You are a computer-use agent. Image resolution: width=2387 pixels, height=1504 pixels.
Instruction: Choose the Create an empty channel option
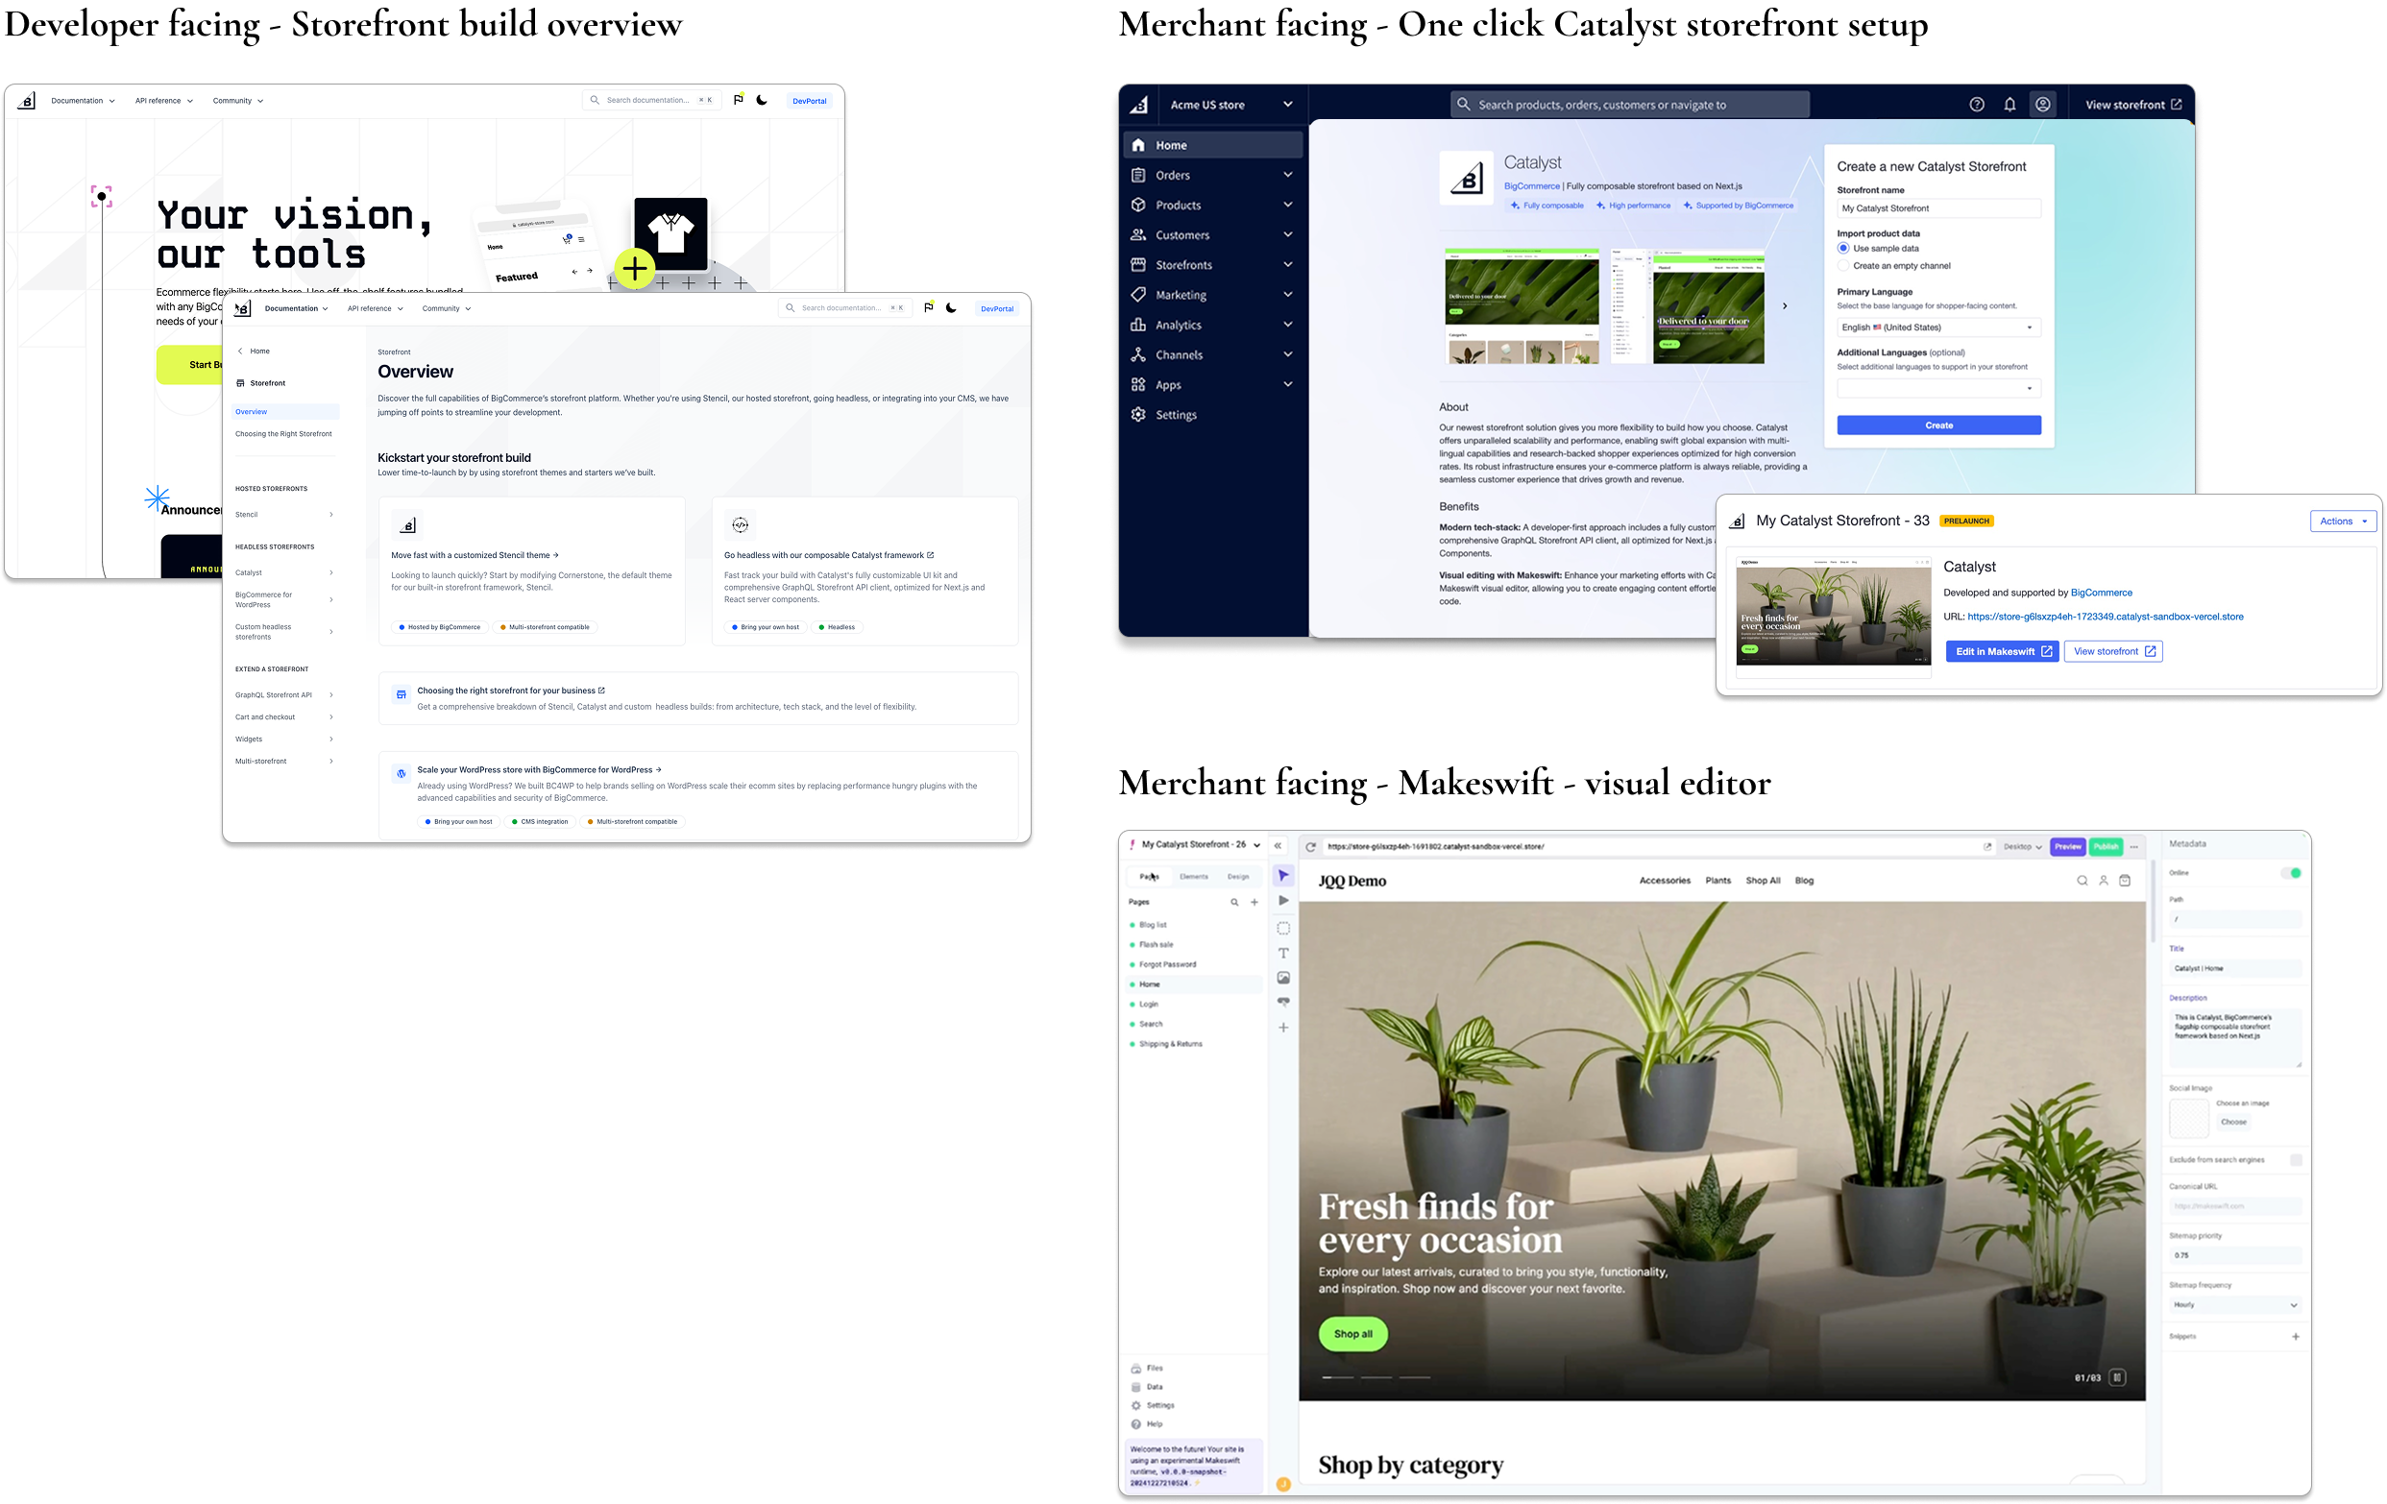[x=1843, y=266]
